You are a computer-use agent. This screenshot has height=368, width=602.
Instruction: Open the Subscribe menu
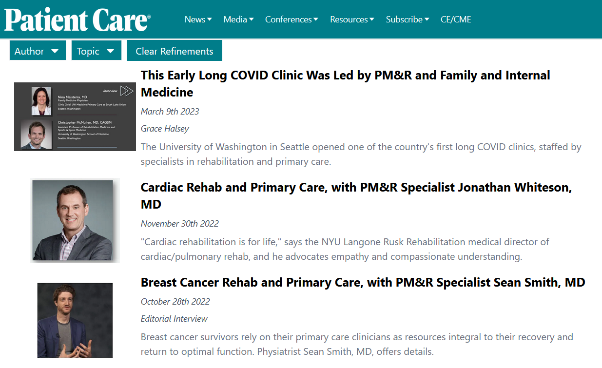pos(408,19)
